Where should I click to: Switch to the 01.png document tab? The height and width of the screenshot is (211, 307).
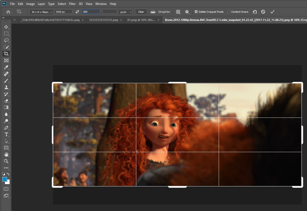coord(141,20)
